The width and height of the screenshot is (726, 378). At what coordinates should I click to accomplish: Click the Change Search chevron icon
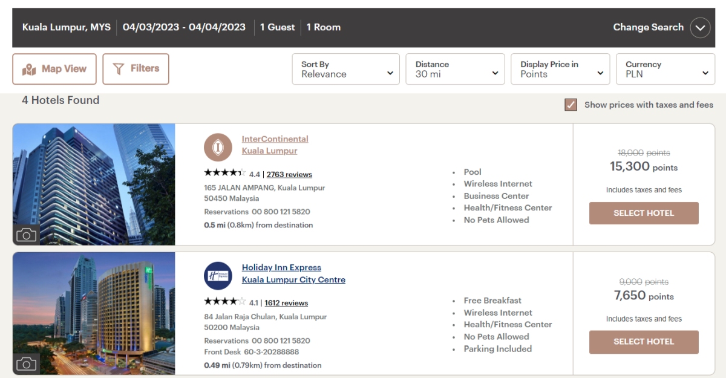[700, 28]
